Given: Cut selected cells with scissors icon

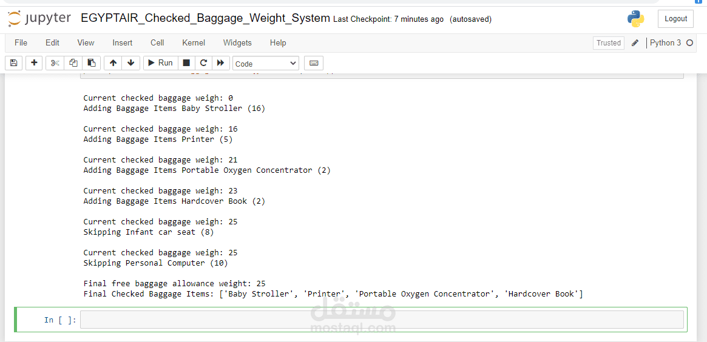Looking at the screenshot, I should pyautogui.click(x=55, y=63).
